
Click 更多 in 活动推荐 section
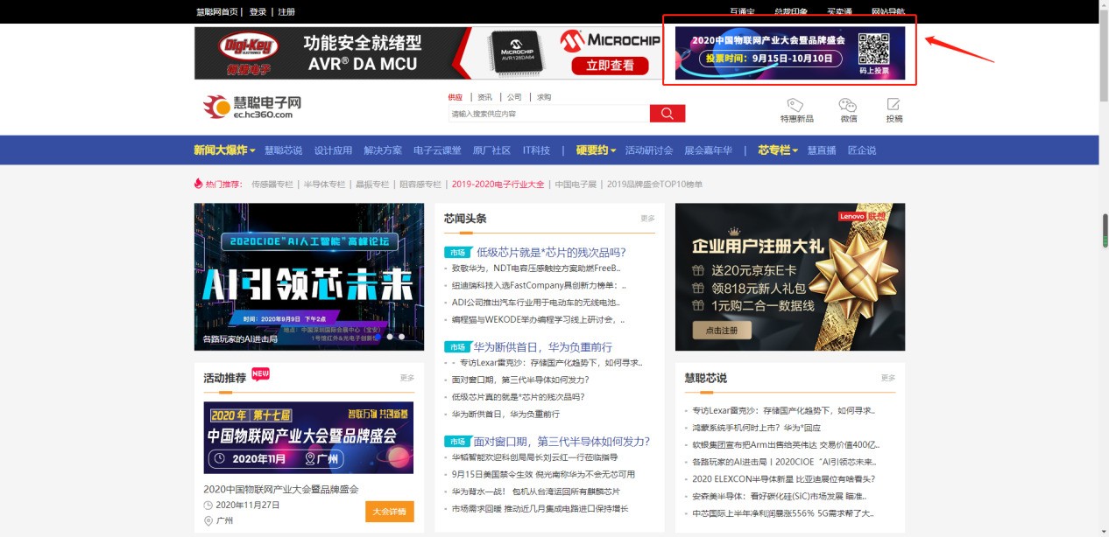[407, 378]
